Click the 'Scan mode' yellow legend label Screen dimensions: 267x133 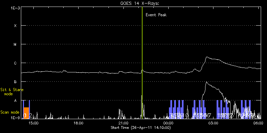(x=10, y=112)
